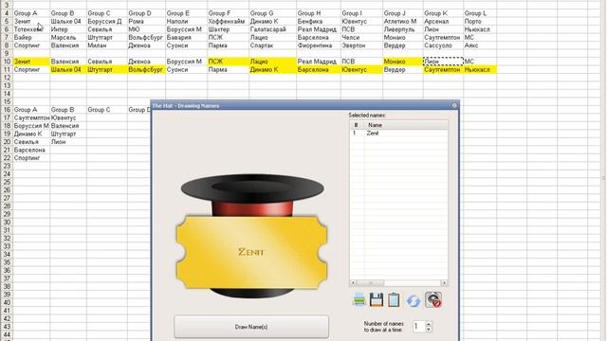Print the selected names list

(359, 299)
